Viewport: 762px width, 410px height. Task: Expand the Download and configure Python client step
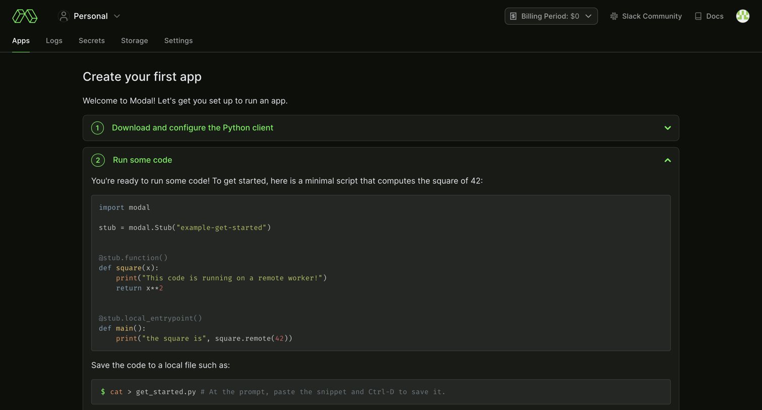[667, 128]
